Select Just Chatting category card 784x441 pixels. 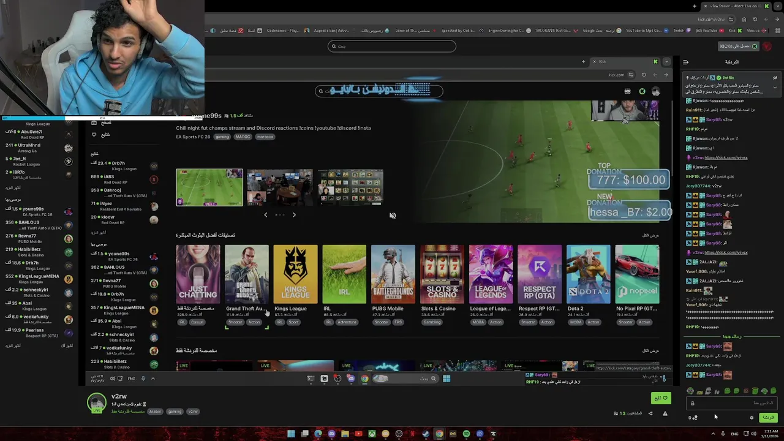[198, 274]
